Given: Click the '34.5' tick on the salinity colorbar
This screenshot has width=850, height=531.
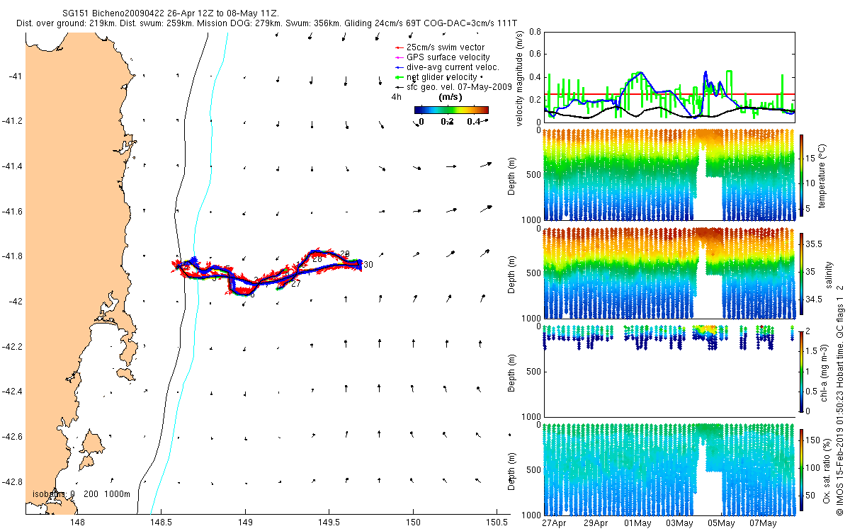Looking at the screenshot, I should pos(815,300).
